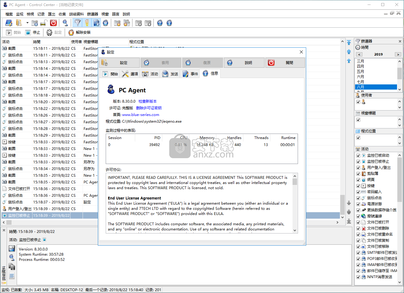This screenshot has height=293, width=404.
Task: Click the scroll-down arrow of activity filter list
Action: point(399,282)
